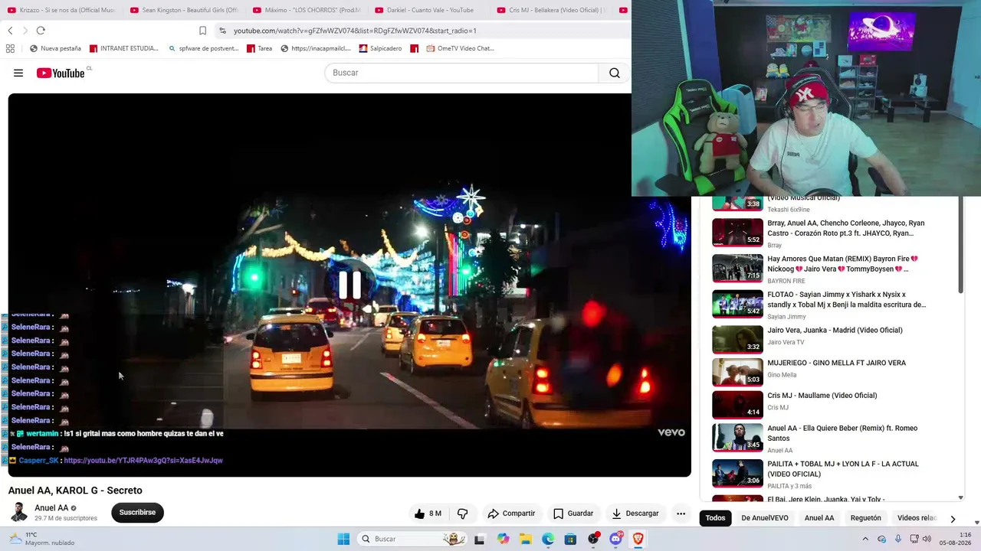Screen dimensions: 981x551
Task: Download the video with Descargar
Action: click(x=635, y=514)
